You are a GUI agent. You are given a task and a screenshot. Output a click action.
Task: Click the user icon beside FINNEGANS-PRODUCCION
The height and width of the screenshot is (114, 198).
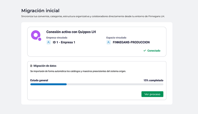(108, 42)
